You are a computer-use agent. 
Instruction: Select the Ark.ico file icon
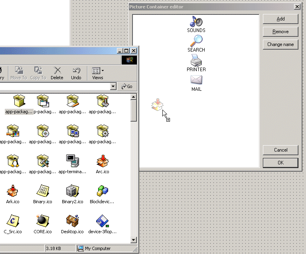13,191
